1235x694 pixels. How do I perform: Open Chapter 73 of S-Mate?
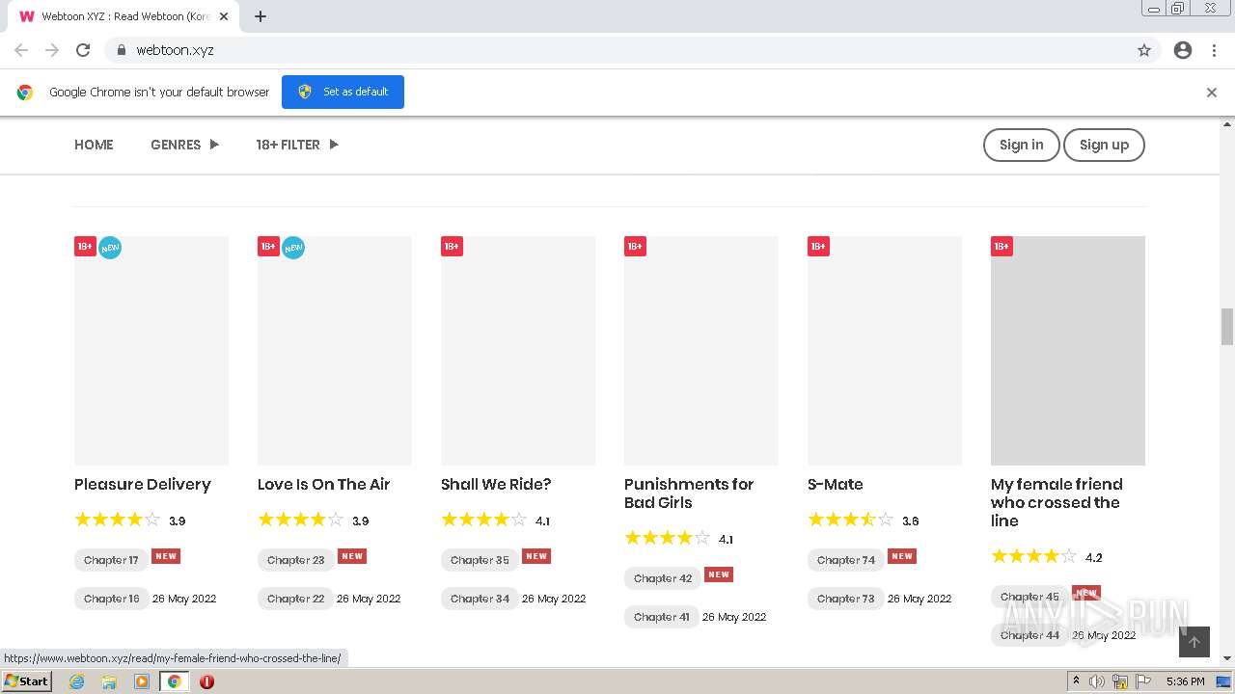pyautogui.click(x=846, y=599)
